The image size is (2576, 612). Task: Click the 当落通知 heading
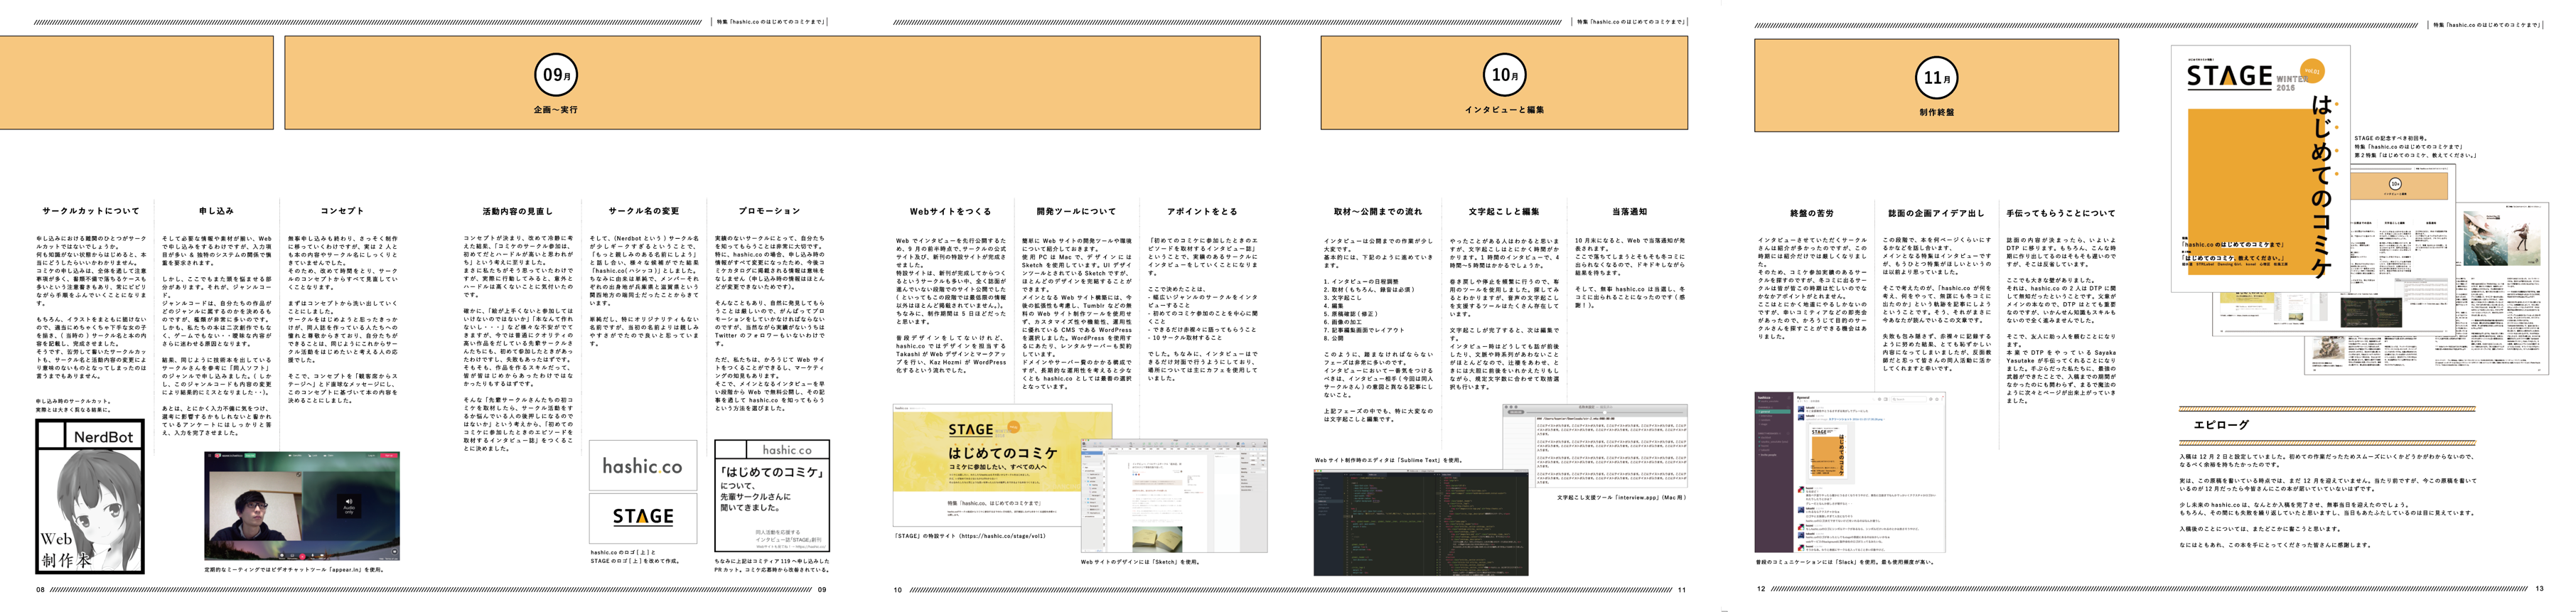[x=1629, y=211]
